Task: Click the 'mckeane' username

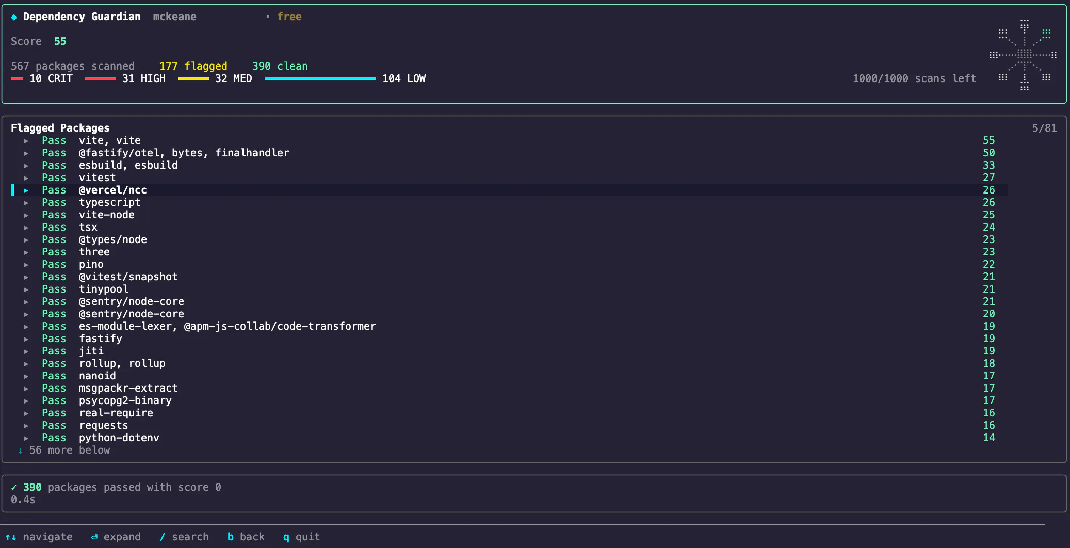Action: pos(175,17)
